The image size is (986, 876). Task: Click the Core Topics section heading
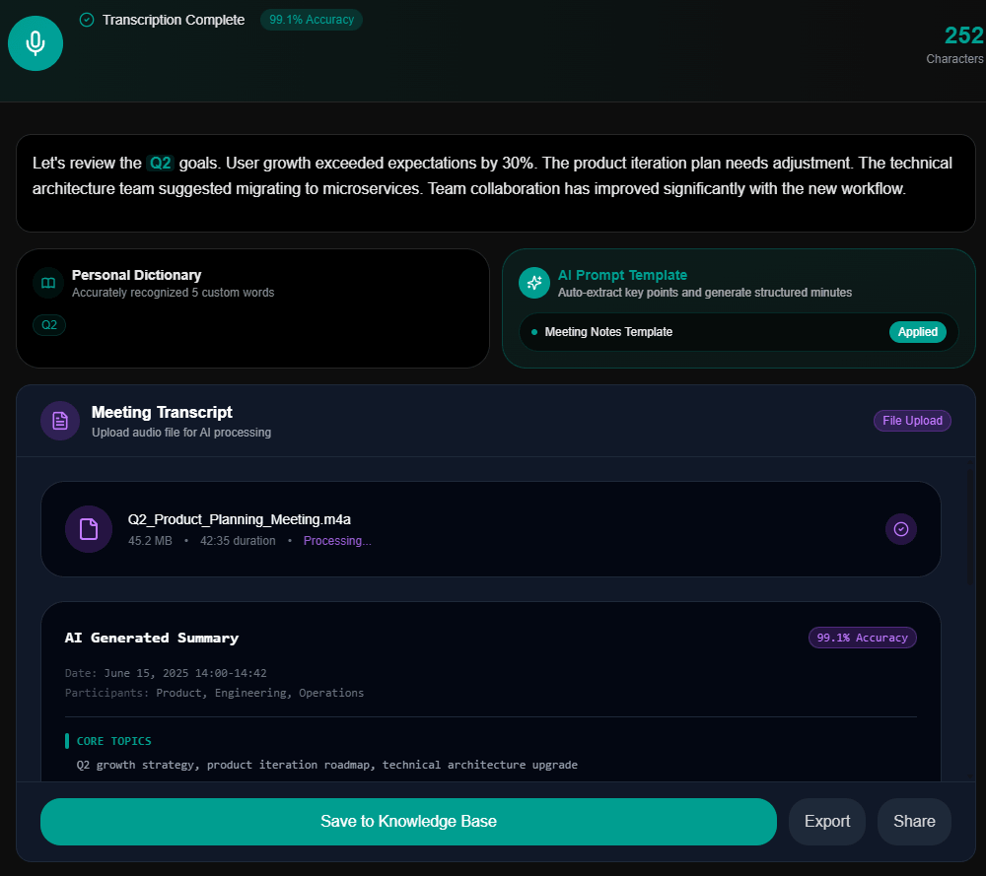113,741
